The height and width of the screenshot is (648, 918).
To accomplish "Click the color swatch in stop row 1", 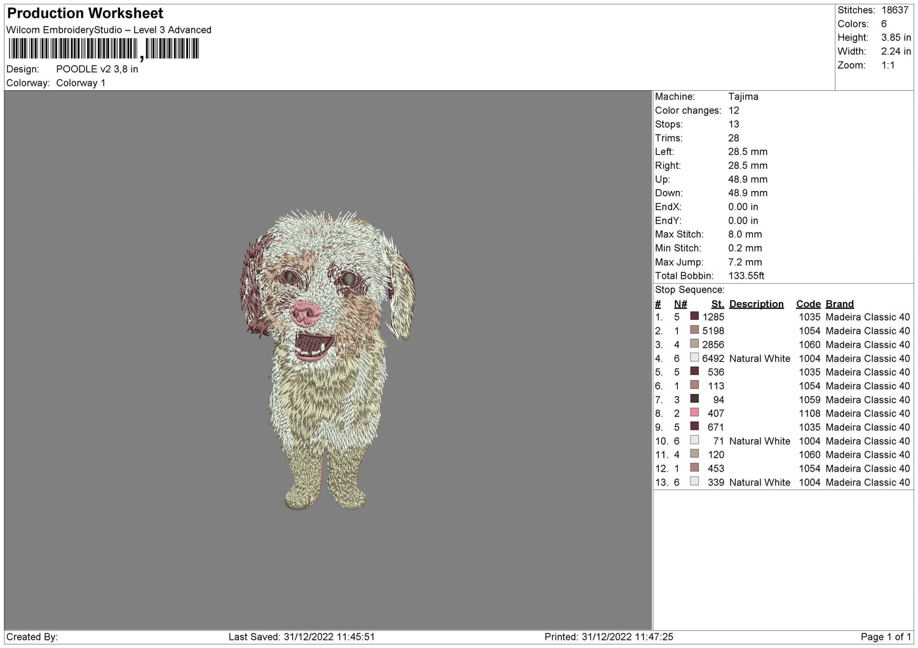I will click(x=694, y=317).
